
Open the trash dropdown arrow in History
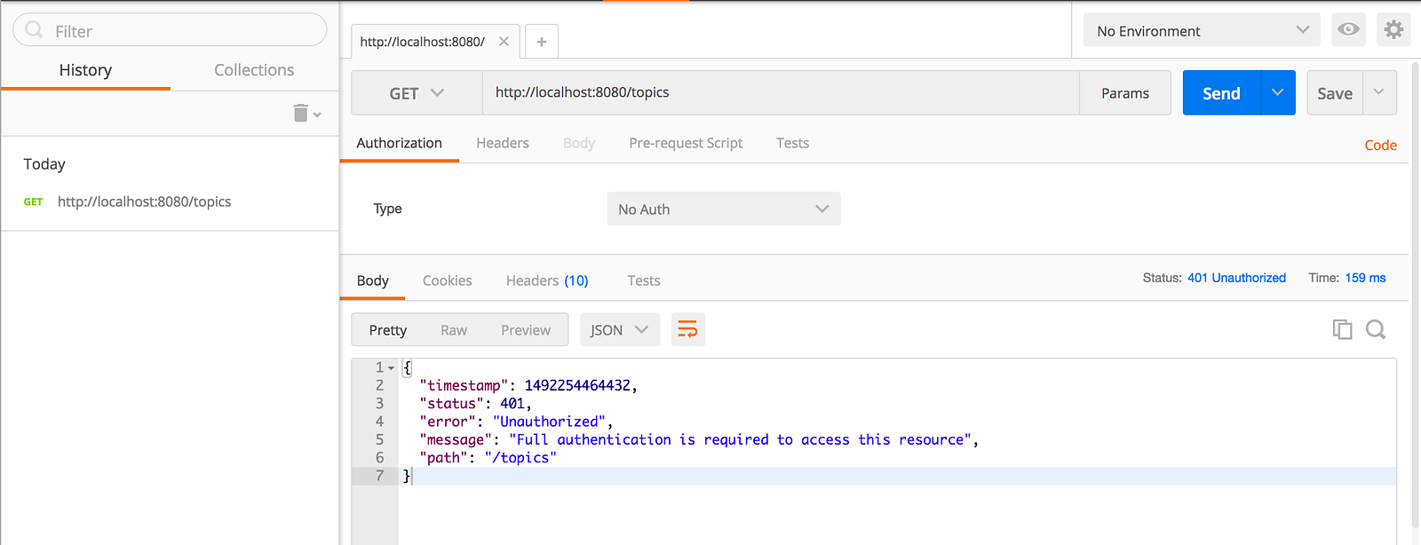(317, 115)
